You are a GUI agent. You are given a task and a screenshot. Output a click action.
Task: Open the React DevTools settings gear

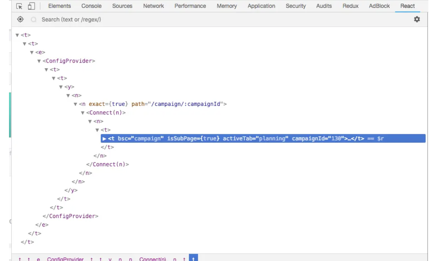(x=417, y=19)
